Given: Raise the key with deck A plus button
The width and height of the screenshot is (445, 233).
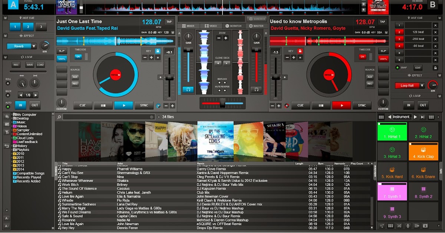Looking at the screenshot, I should [x=151, y=57].
